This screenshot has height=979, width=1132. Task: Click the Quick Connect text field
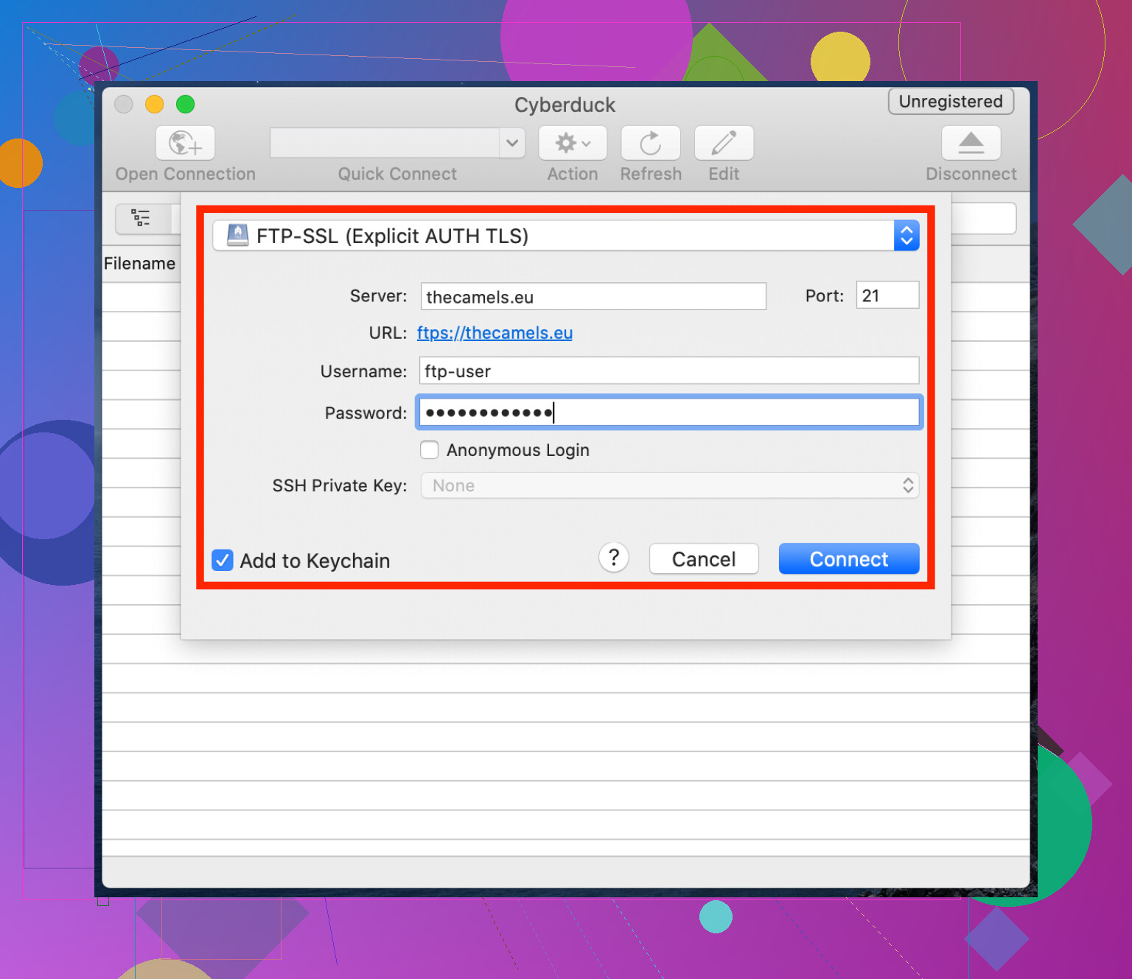[x=385, y=143]
